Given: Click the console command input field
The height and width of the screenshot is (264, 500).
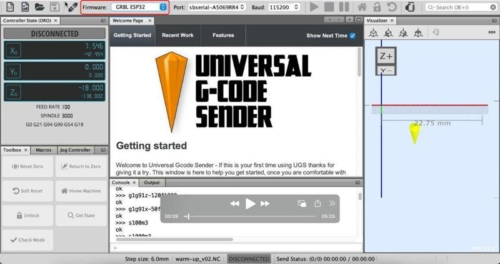Looking at the screenshot, I should coord(236,248).
